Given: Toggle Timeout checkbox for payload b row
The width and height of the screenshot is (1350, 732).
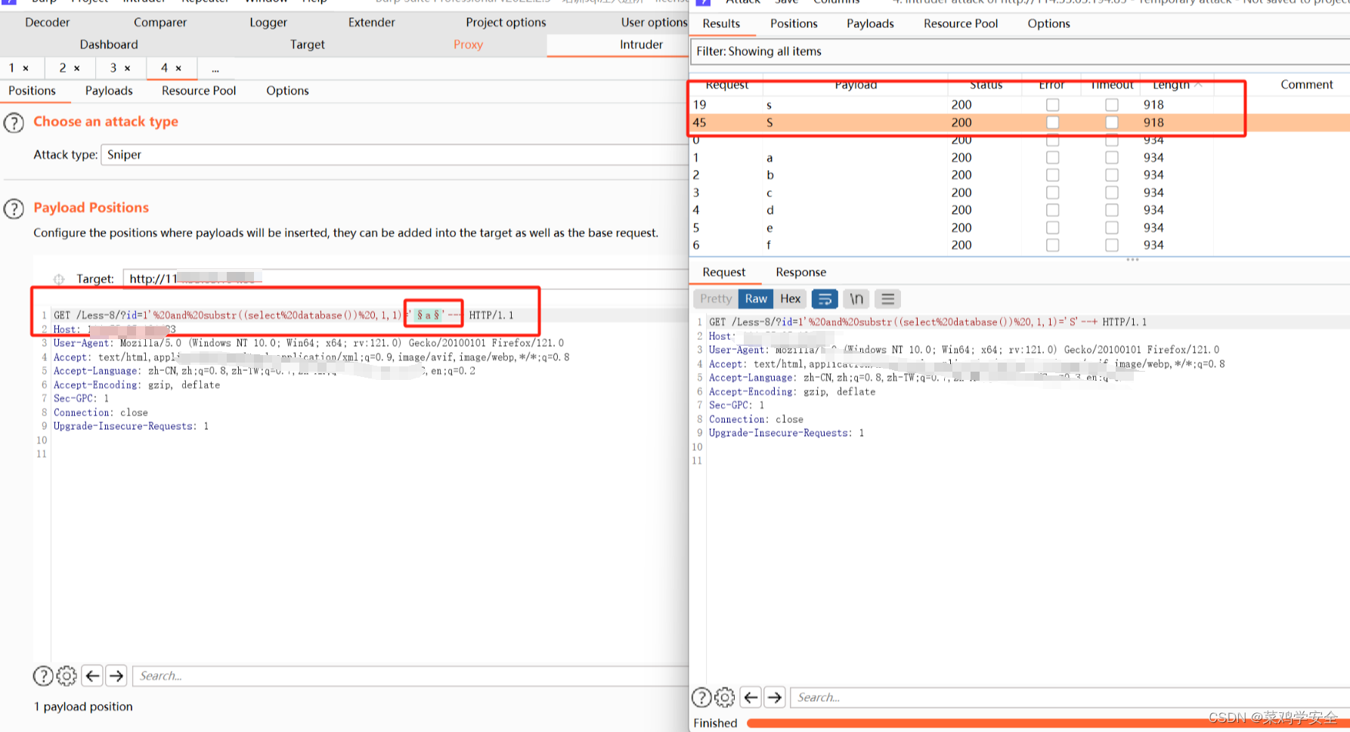Looking at the screenshot, I should point(1111,175).
